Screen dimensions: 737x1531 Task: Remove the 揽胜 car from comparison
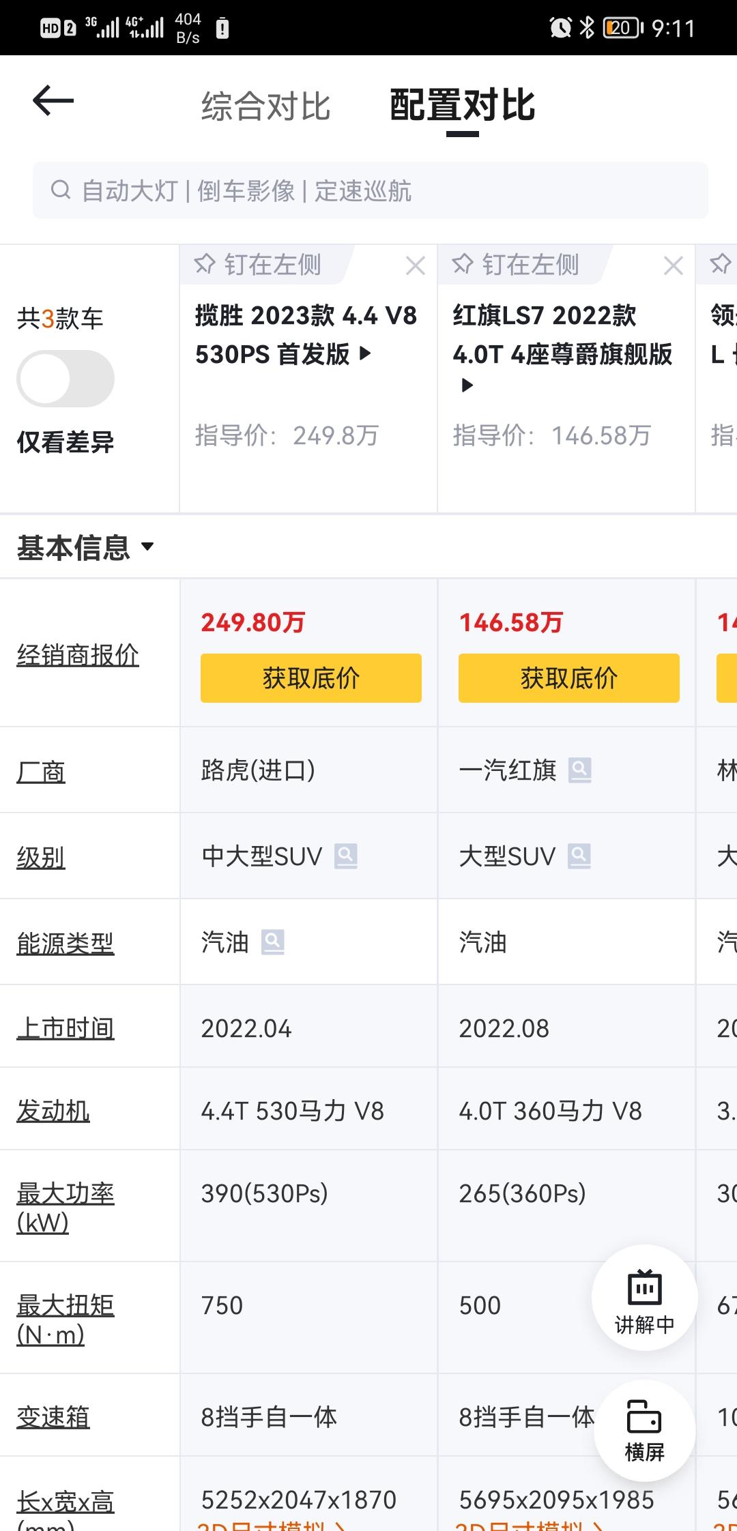click(x=416, y=265)
